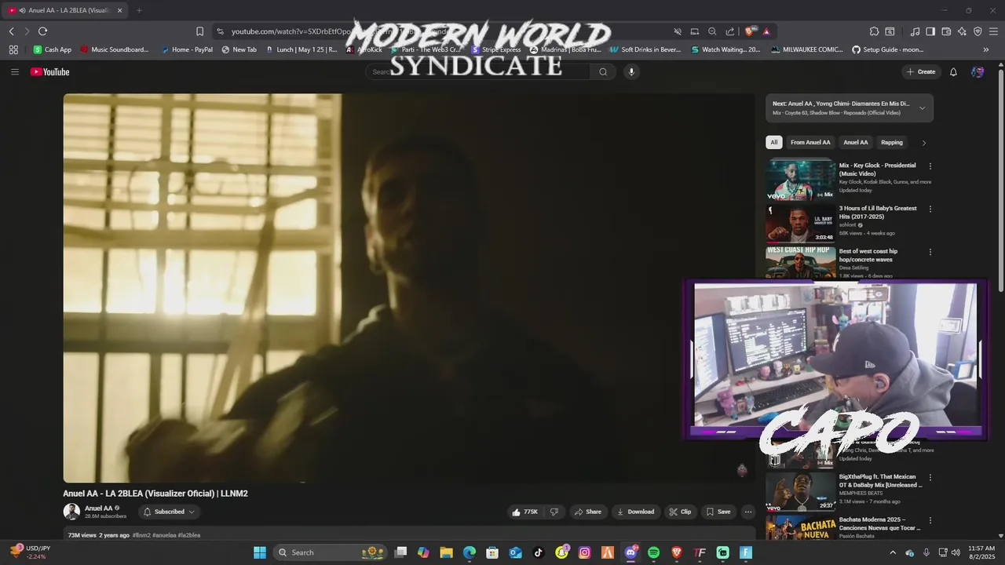
Task: Open options for Lil Baby Greatest Hits
Action: coord(930,210)
